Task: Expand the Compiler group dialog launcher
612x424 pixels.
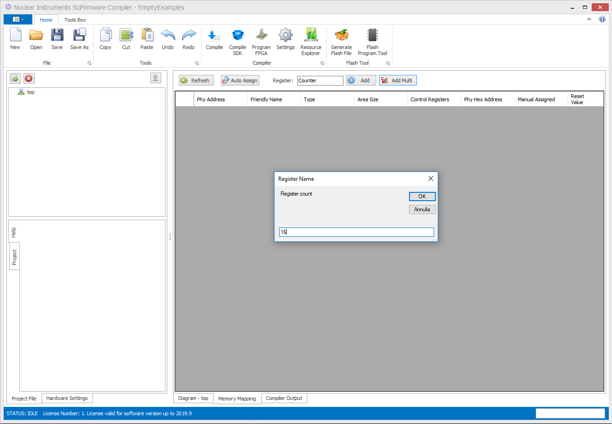Action: pos(322,63)
